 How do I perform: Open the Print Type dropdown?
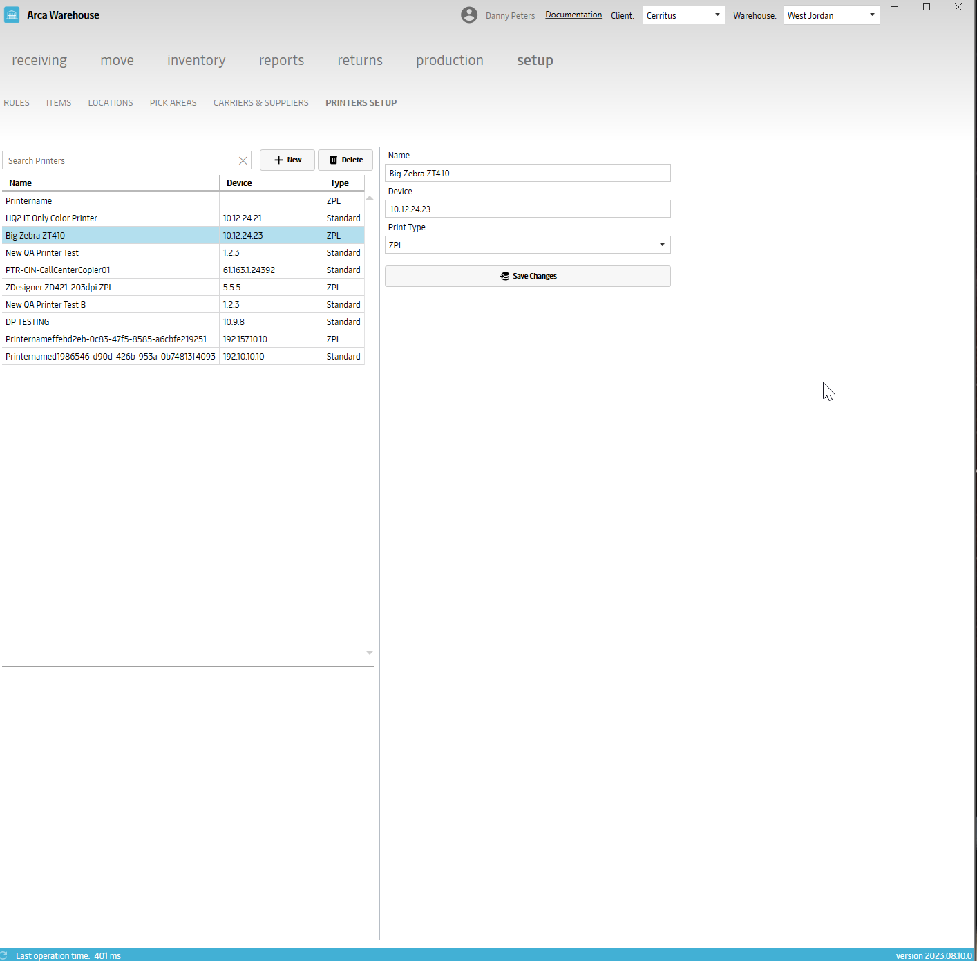[x=527, y=245]
